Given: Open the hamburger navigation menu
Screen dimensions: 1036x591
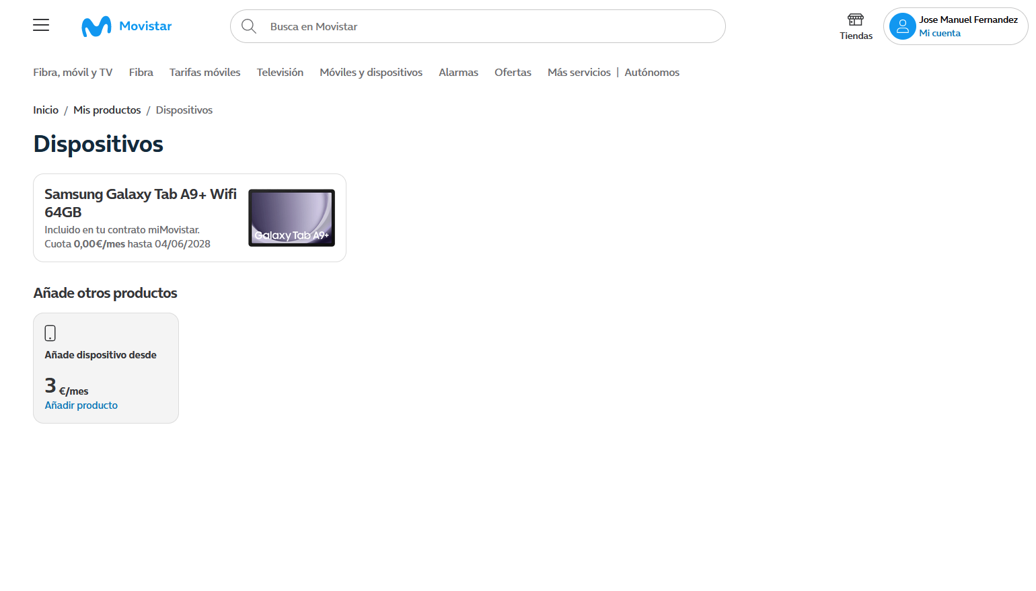Looking at the screenshot, I should pos(40,25).
